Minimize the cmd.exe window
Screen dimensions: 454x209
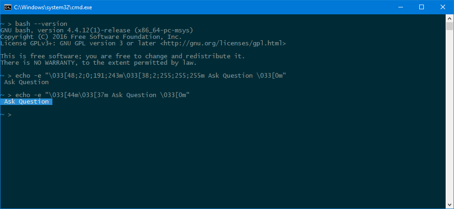(x=400, y=7)
